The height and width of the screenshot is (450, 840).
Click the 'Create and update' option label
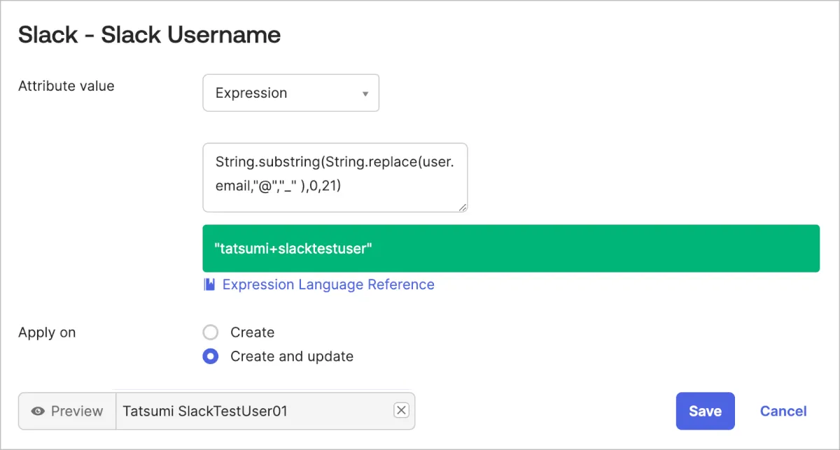point(291,356)
